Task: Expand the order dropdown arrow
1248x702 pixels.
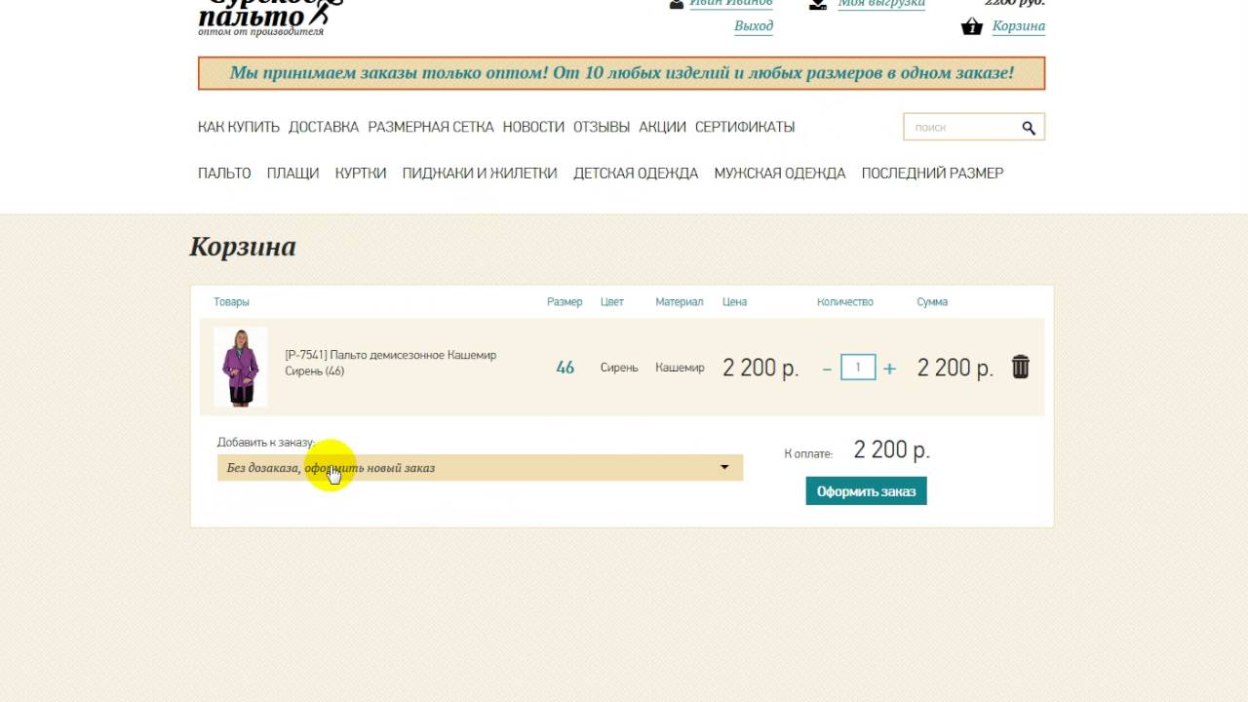Action: pos(724,467)
